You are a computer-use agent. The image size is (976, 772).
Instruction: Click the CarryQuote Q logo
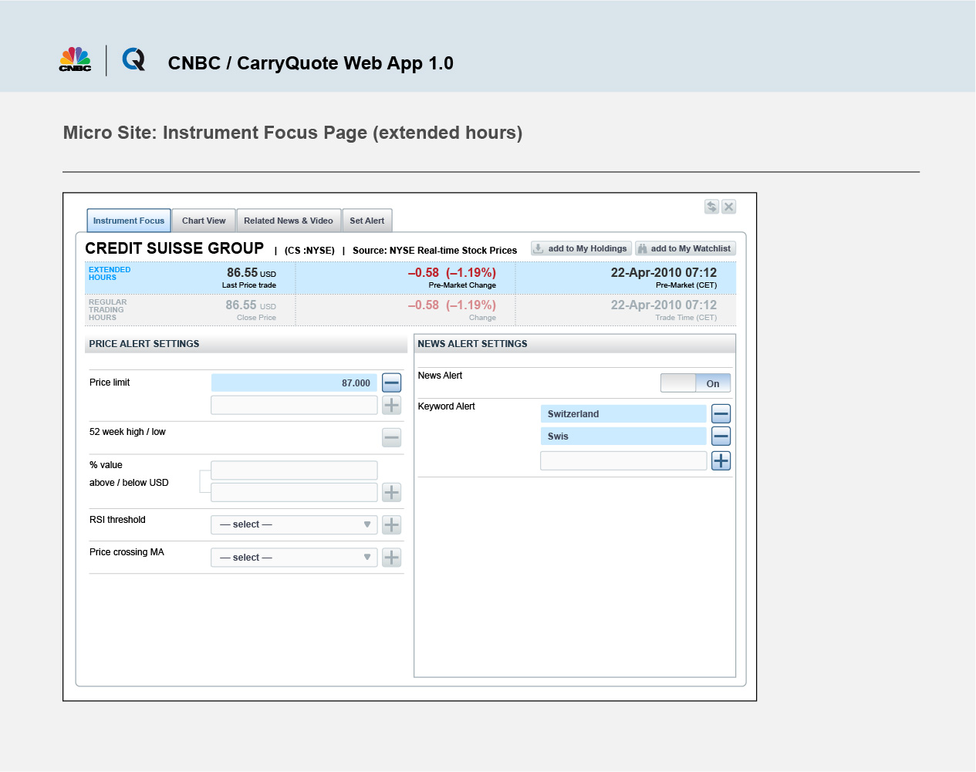pos(133,59)
